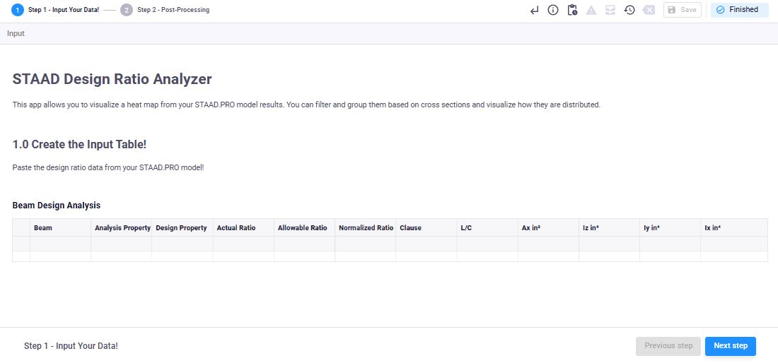Image resolution: width=778 pixels, height=363 pixels.
Task: Click the greyed warning triangle icon
Action: (591, 10)
